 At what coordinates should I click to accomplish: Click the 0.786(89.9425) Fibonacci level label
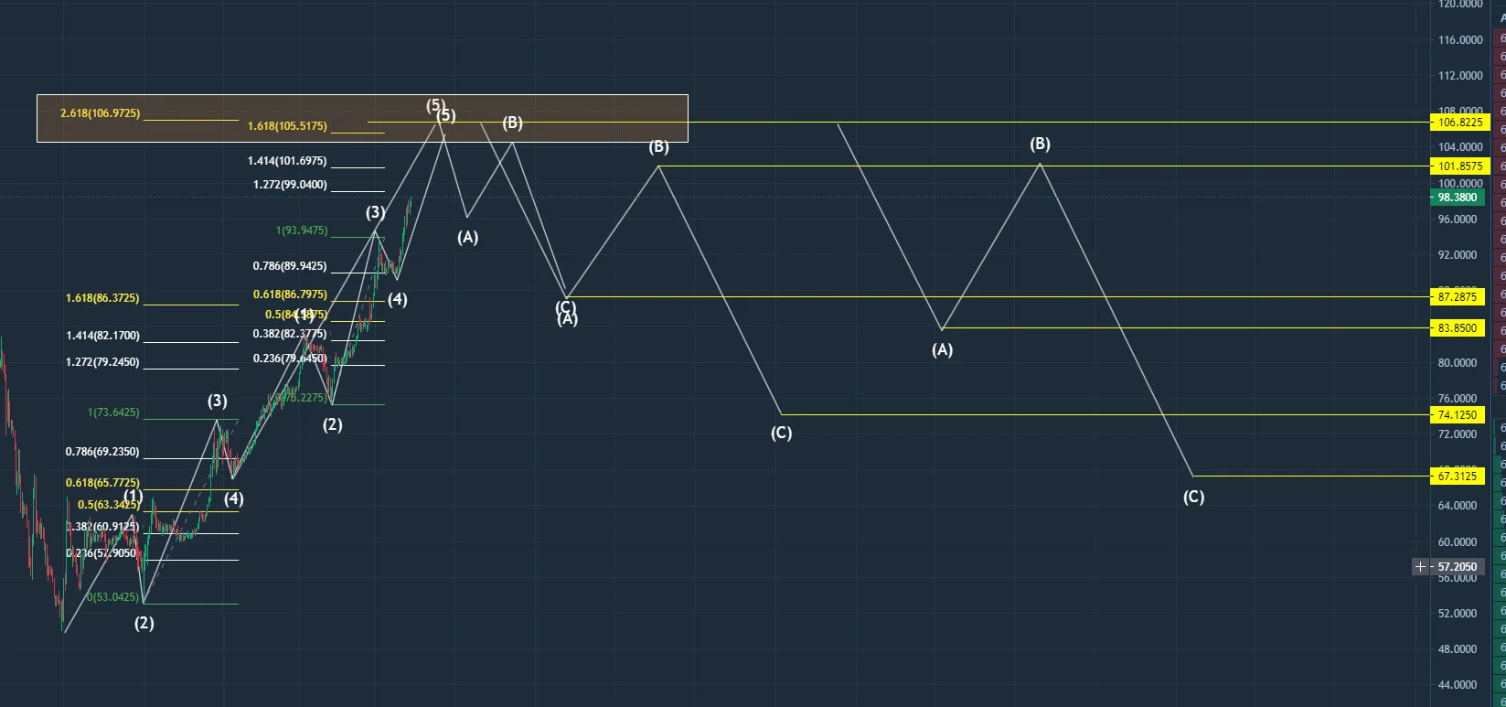click(290, 266)
